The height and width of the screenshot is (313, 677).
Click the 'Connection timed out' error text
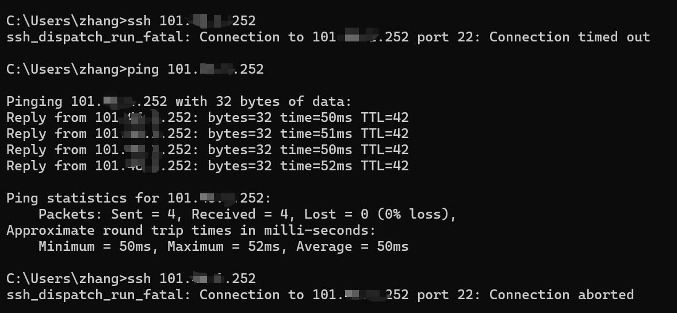pyautogui.click(x=569, y=37)
